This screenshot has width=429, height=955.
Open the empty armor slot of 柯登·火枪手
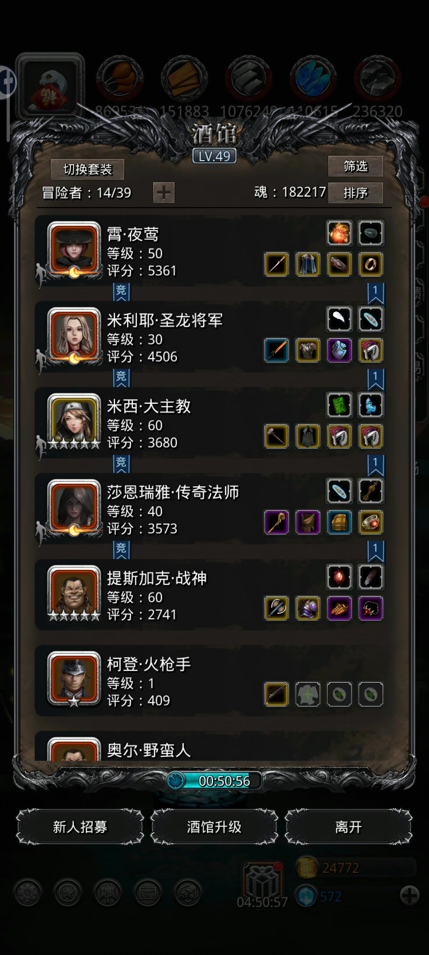point(308,694)
